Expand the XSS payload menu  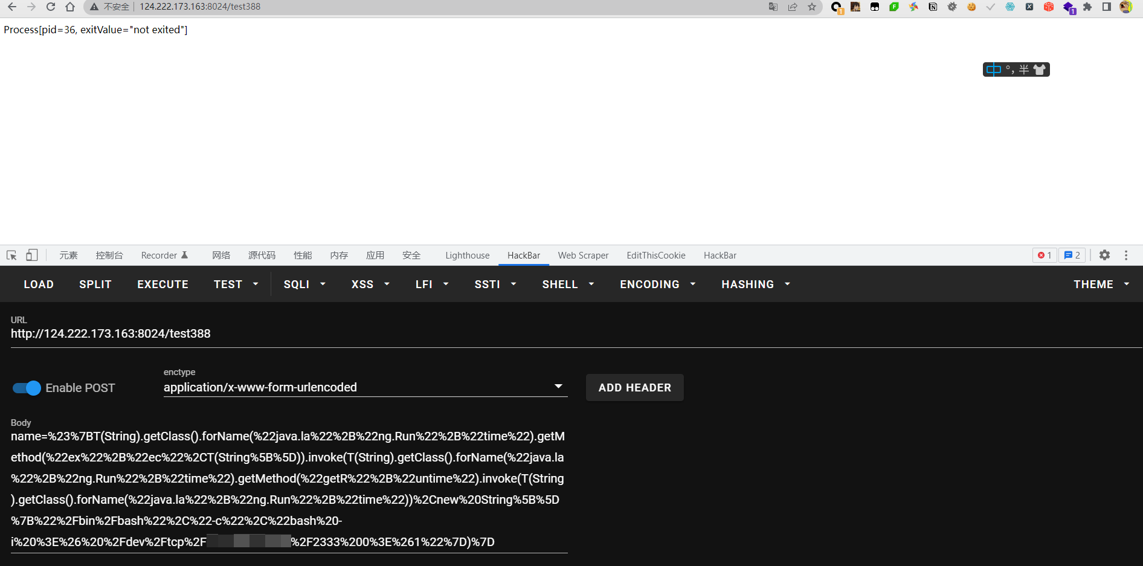(370, 284)
